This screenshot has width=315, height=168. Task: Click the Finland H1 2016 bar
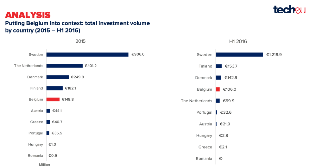click(219, 66)
